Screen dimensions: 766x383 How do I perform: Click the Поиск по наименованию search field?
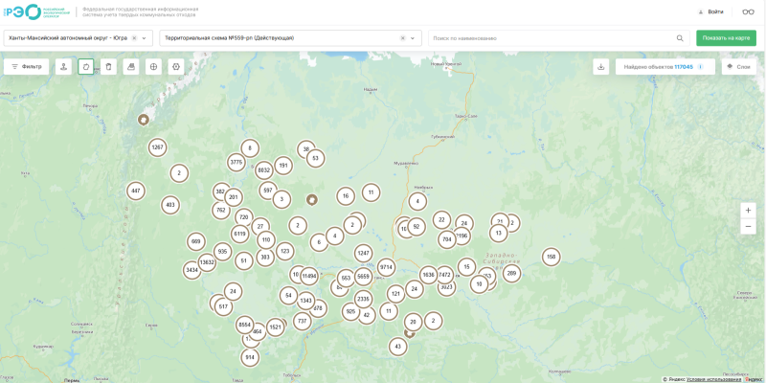tap(552, 38)
